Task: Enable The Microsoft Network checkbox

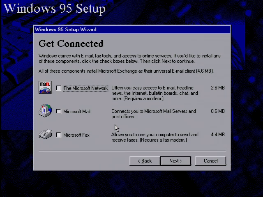Action: tap(58, 88)
